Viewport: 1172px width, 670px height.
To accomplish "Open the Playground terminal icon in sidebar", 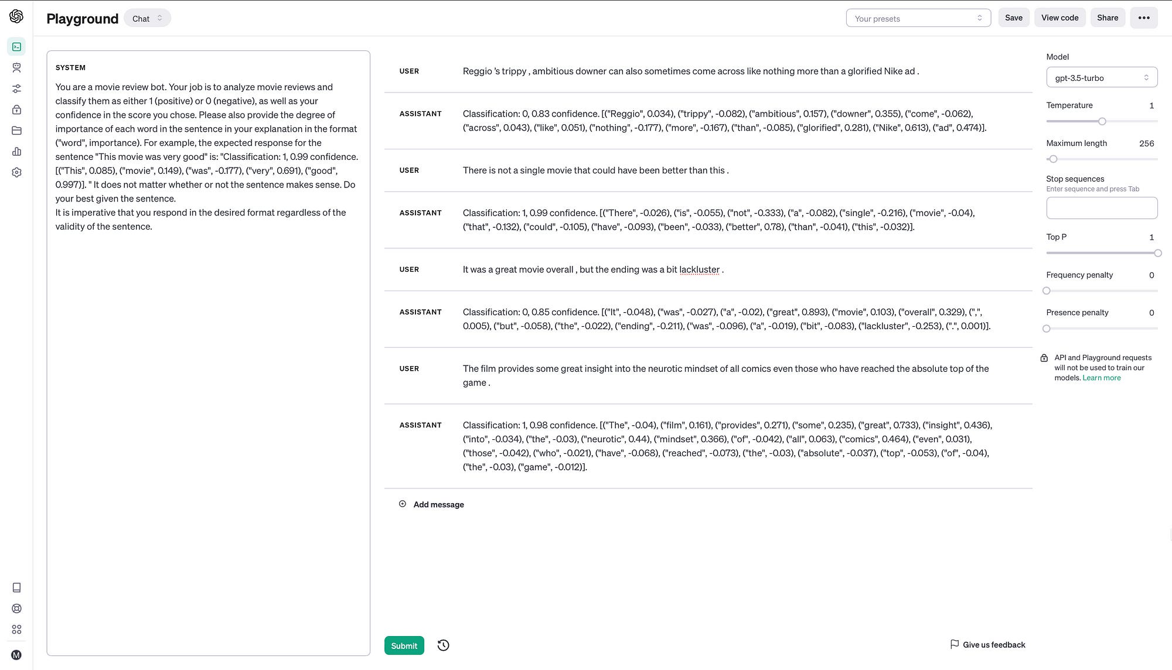I will [16, 46].
